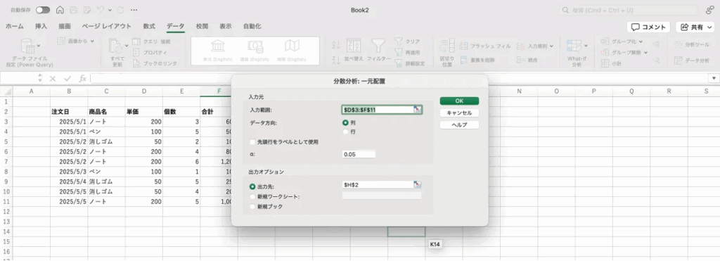Expand the Power Query data file dropdown arrow
Viewport: 720px width, 261px height.
click(x=39, y=46)
